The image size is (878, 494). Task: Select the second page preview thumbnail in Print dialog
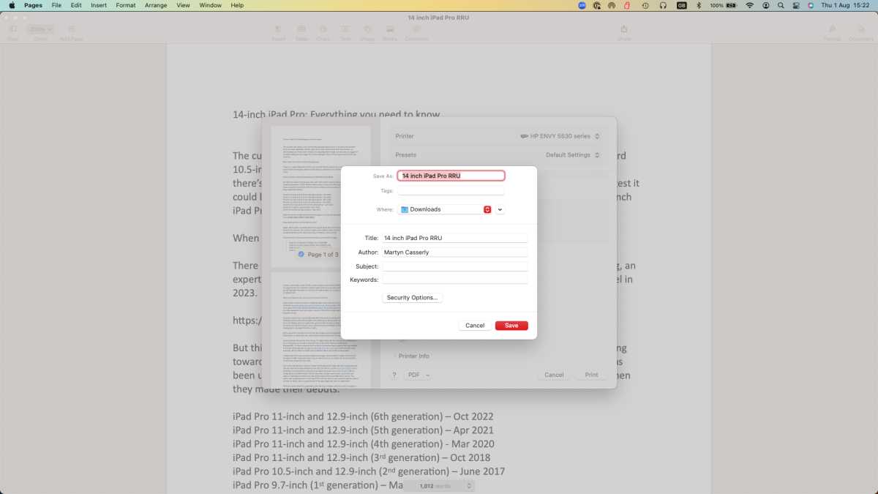point(321,329)
